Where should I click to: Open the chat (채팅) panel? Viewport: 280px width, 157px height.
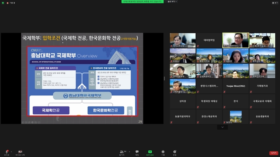click(137, 153)
